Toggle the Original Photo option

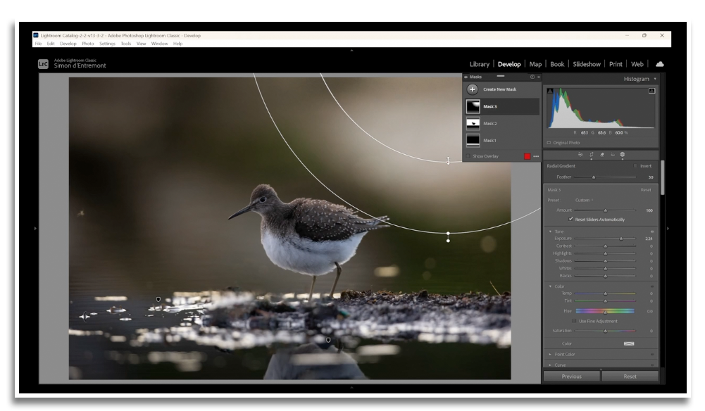563,143
